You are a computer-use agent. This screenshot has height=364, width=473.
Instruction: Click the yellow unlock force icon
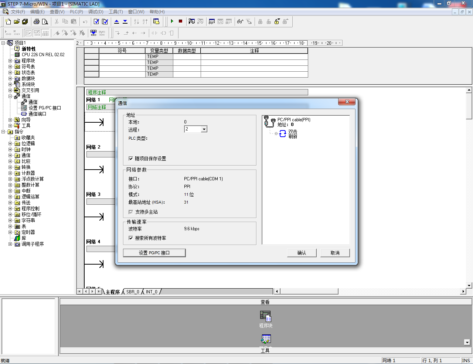pyautogui.click(x=277, y=21)
